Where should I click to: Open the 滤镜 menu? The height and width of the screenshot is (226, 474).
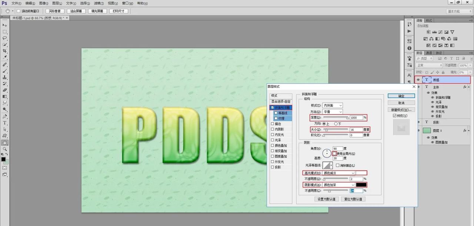(98, 3)
